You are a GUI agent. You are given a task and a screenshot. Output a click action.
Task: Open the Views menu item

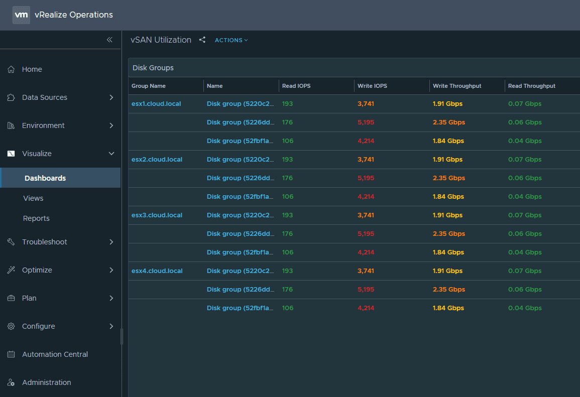pos(33,198)
